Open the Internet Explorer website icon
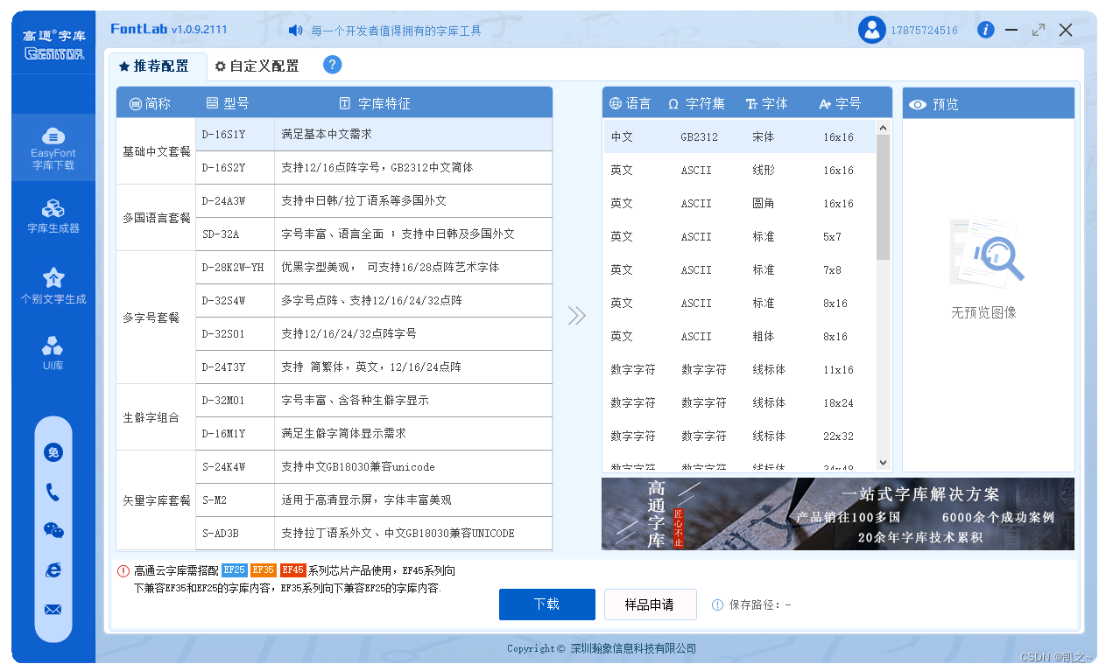 click(x=53, y=570)
